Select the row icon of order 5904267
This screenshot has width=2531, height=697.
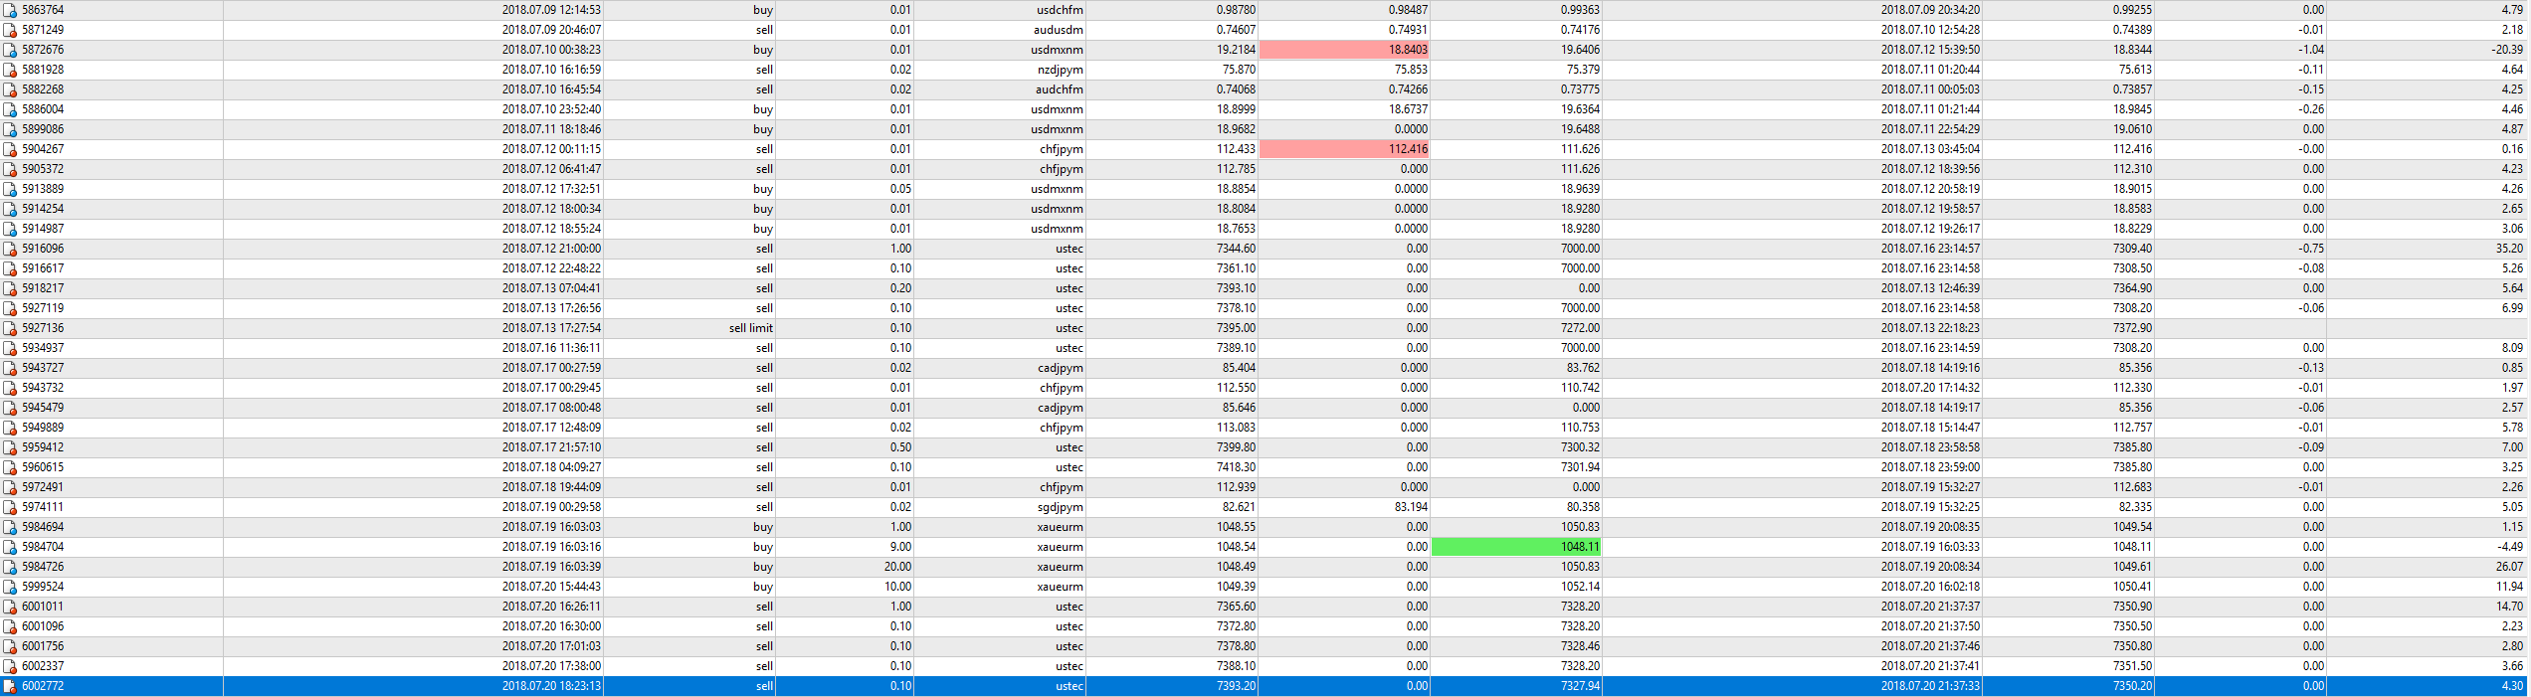10,149
